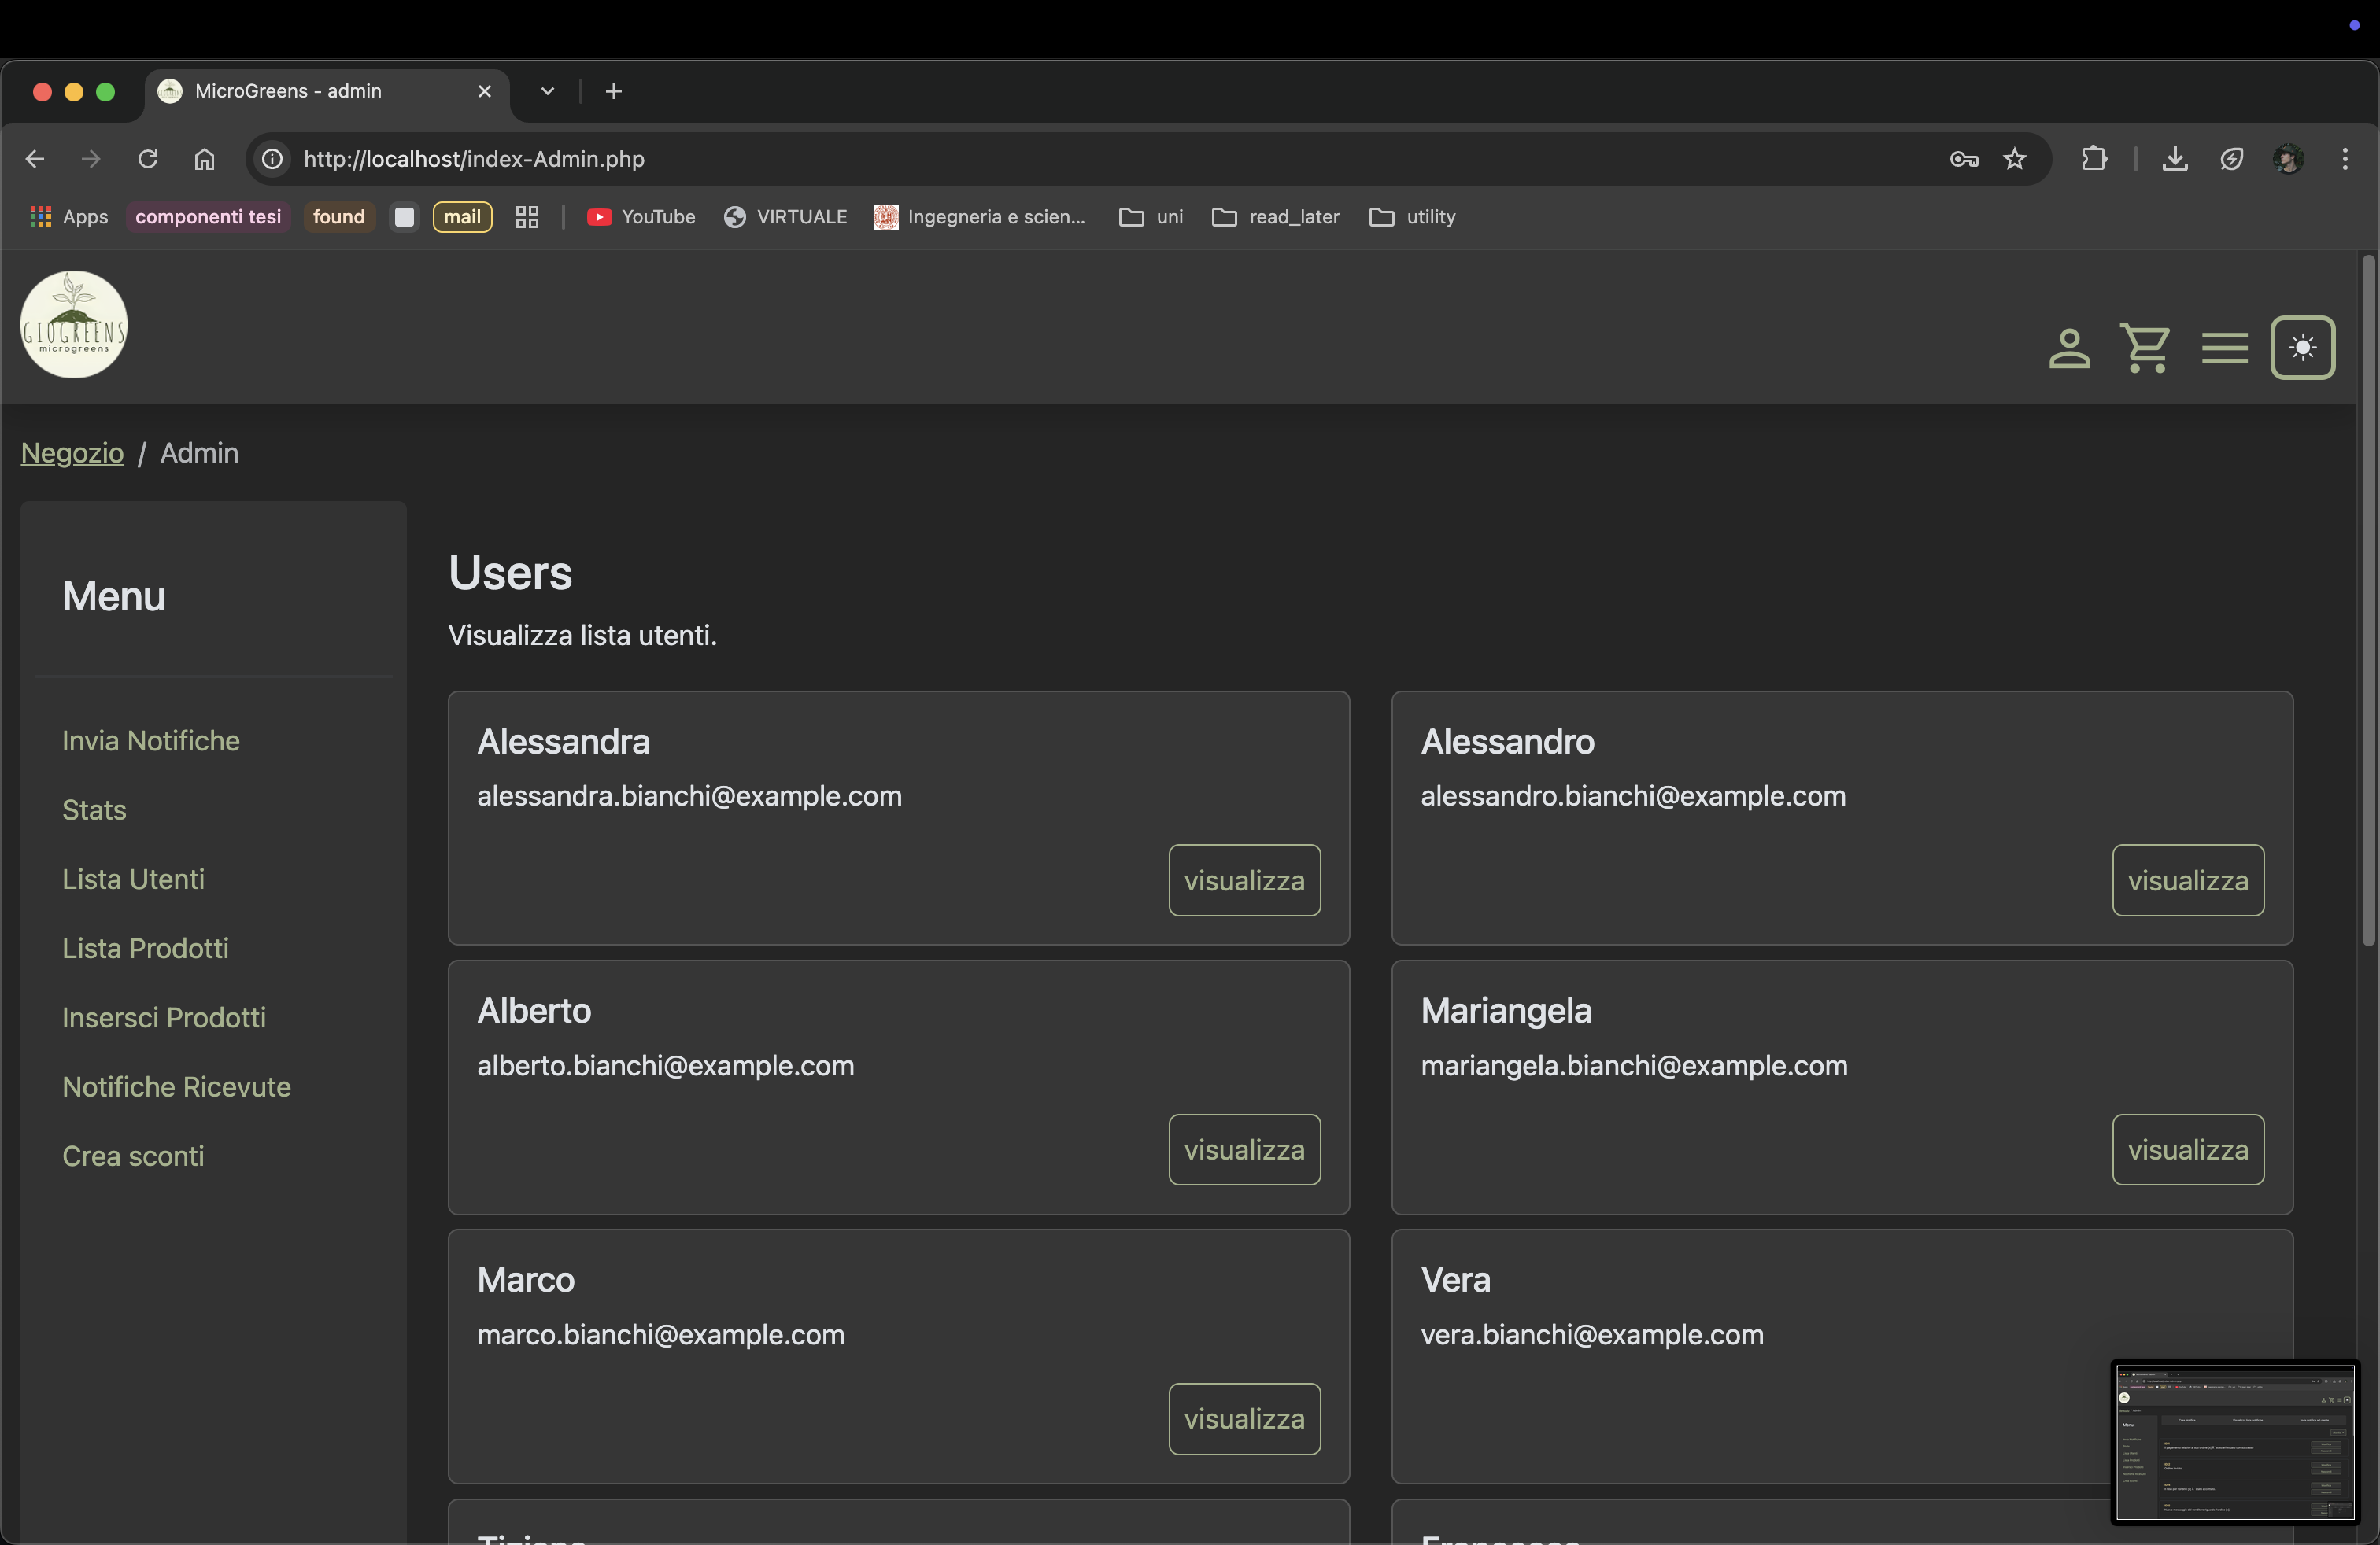Image resolution: width=2380 pixels, height=1545 pixels.
Task: Select Invia Notifiche menu item
Action: click(151, 740)
